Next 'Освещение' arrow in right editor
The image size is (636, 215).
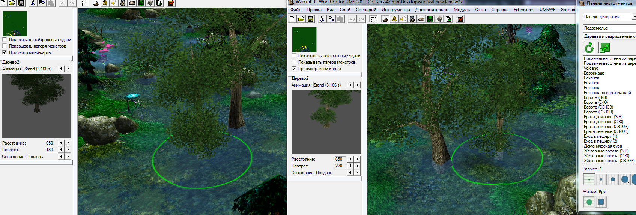(358, 173)
